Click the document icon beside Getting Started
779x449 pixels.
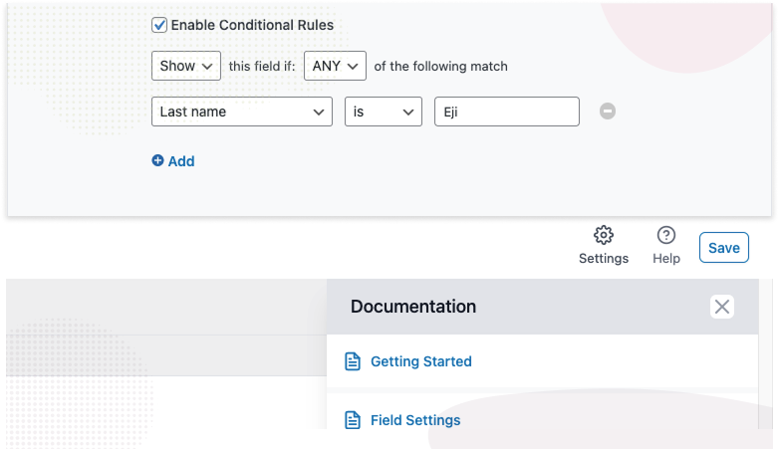[x=353, y=361]
